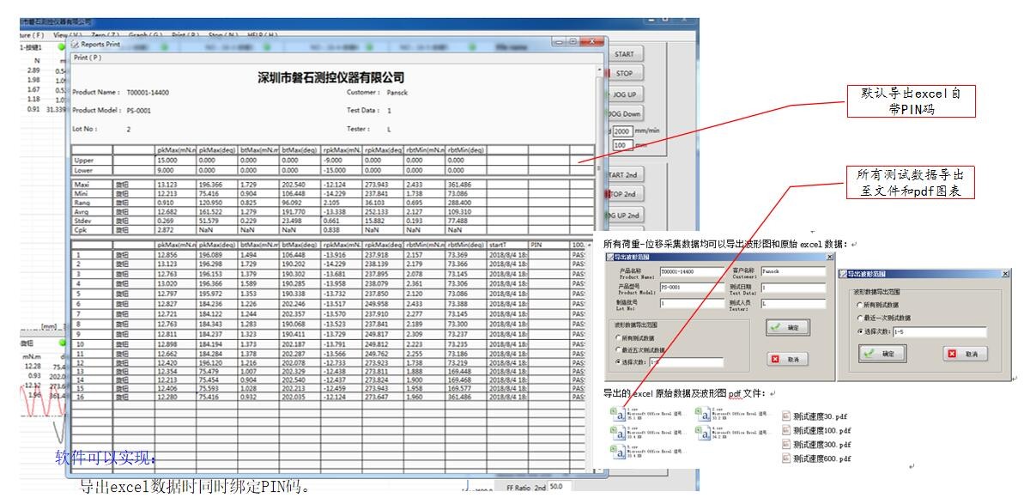Open the Print (P) menu in Reports Print
The height and width of the screenshot is (504, 1024).
(87, 58)
